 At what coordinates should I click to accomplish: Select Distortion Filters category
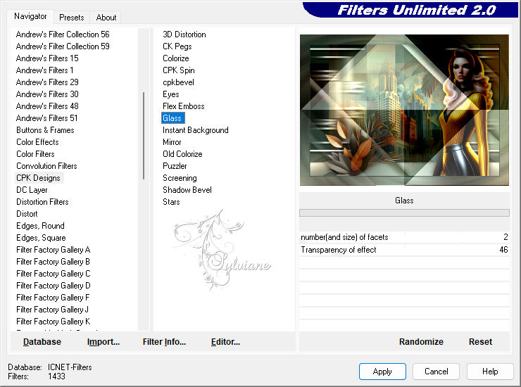click(42, 202)
